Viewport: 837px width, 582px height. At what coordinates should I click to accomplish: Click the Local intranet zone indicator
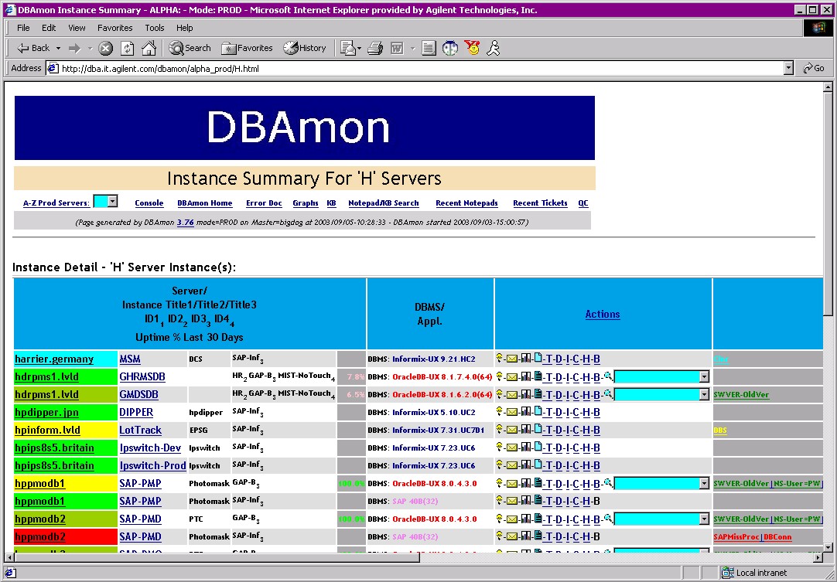[x=755, y=573]
